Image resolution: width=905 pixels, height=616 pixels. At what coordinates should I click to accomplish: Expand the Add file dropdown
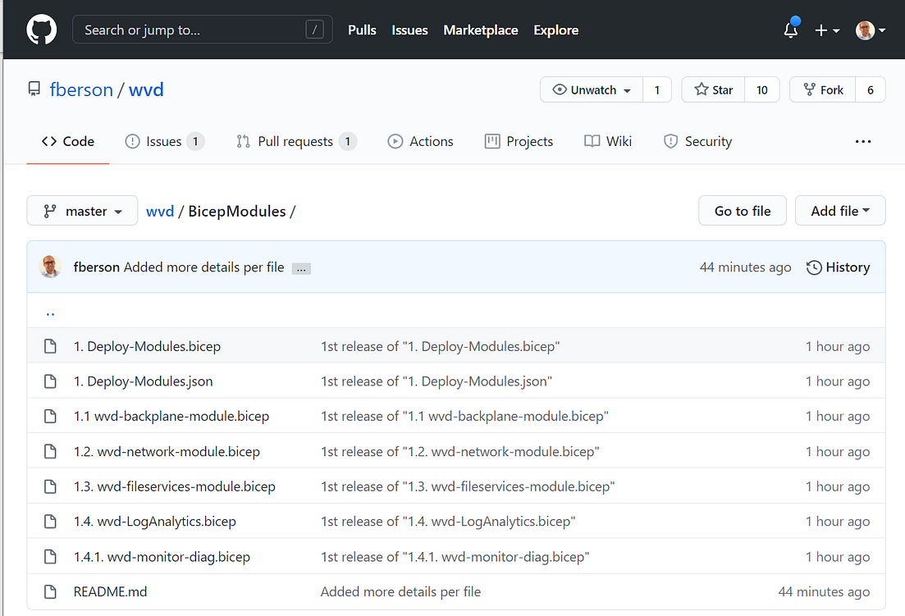pos(840,211)
